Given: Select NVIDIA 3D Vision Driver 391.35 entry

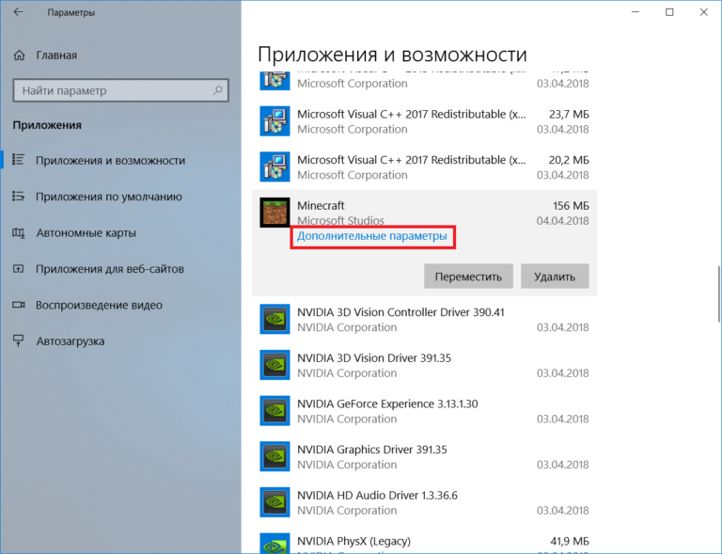Looking at the screenshot, I should click(x=424, y=365).
